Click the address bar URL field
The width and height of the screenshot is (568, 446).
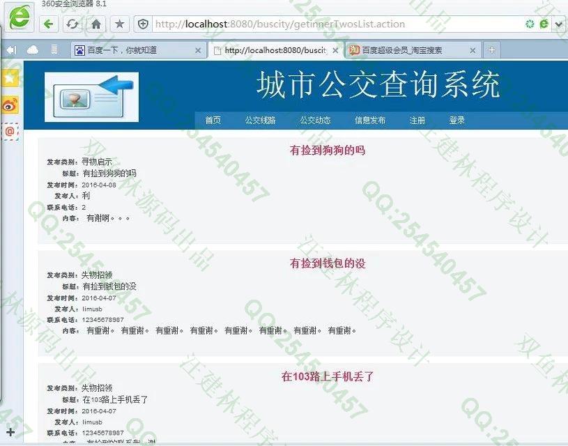[x=335, y=24]
